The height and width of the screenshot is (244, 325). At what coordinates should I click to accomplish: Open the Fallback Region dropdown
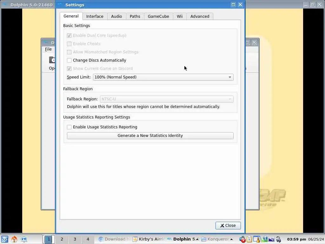pyautogui.click(x=167, y=99)
